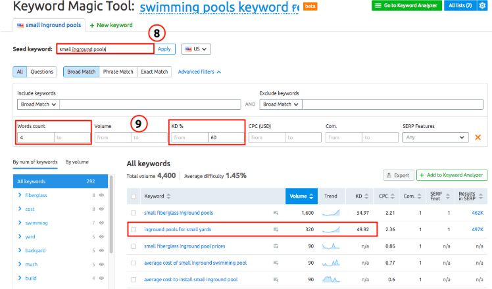Check small fiberglass inground pools row

[x=134, y=213]
